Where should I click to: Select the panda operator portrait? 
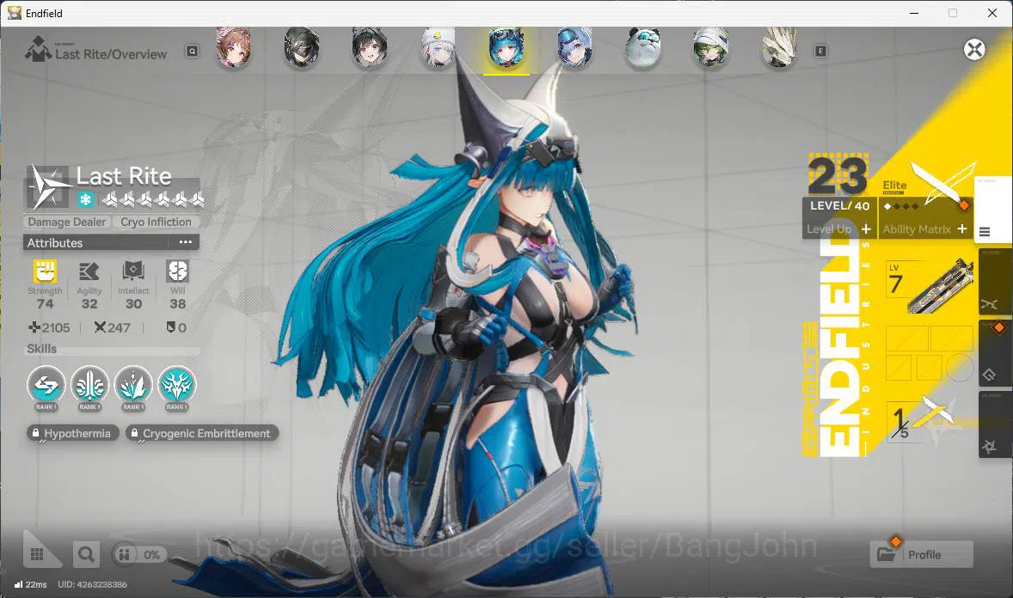click(x=643, y=48)
